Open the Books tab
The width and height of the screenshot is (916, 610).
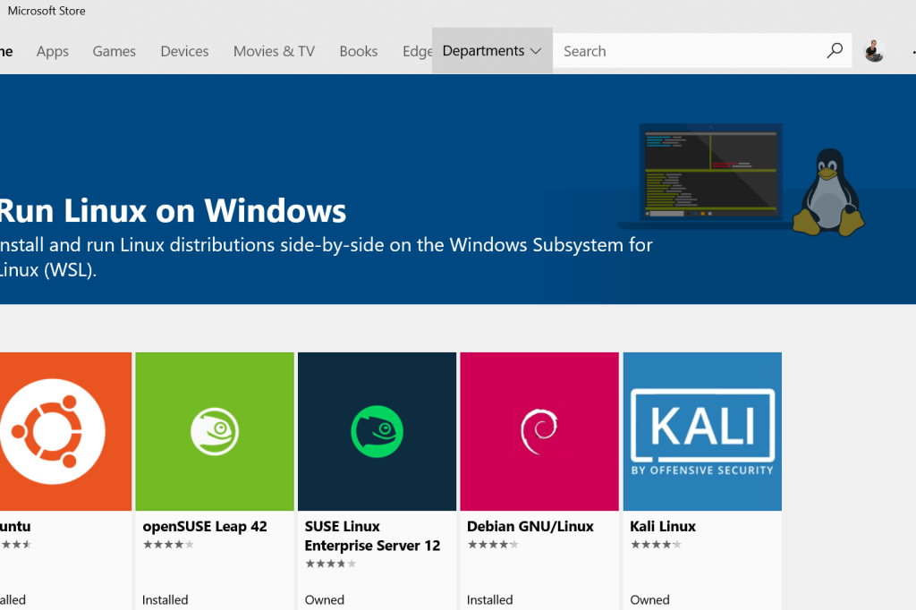click(x=358, y=51)
